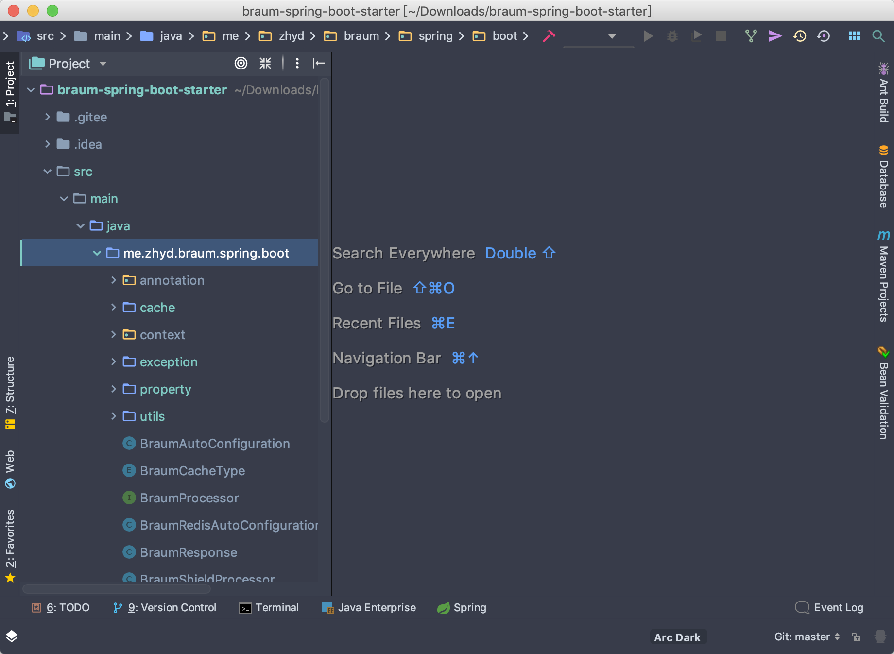This screenshot has height=654, width=894.
Task: Open the Database side tab
Action: (x=884, y=177)
